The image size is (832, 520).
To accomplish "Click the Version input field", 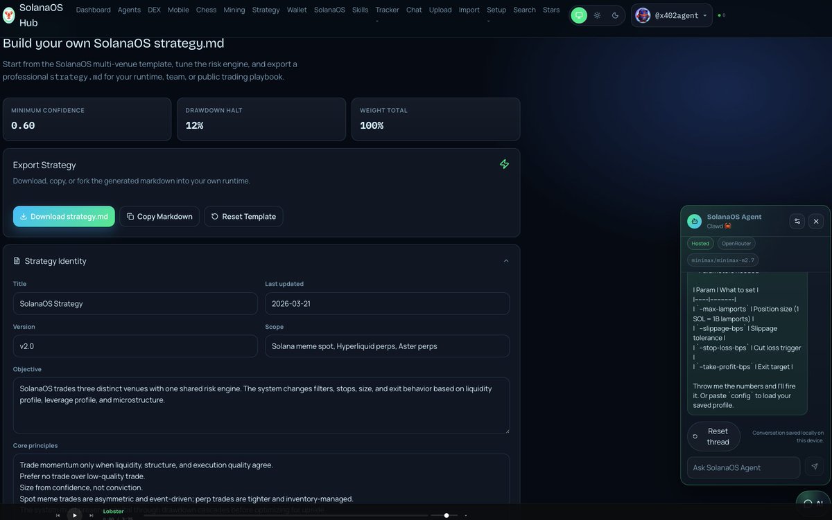I will tap(135, 346).
